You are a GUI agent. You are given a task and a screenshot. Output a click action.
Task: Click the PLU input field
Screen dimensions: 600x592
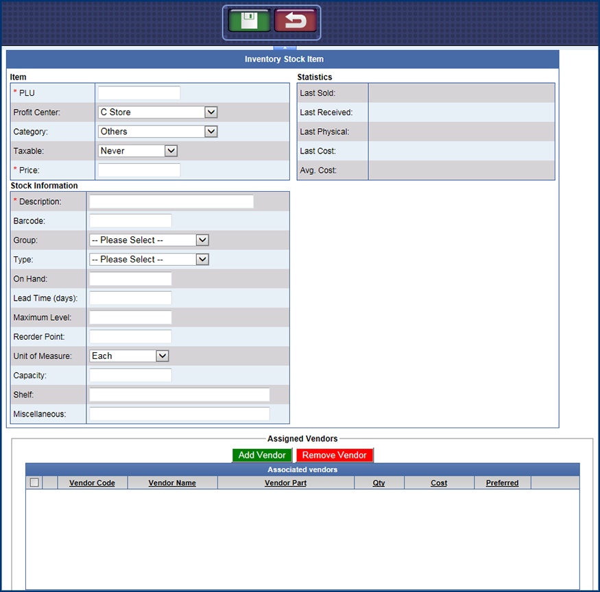coord(139,93)
